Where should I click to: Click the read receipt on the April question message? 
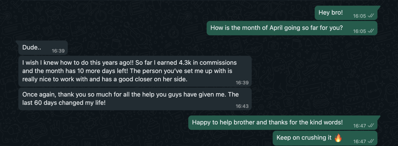[x=371, y=31]
